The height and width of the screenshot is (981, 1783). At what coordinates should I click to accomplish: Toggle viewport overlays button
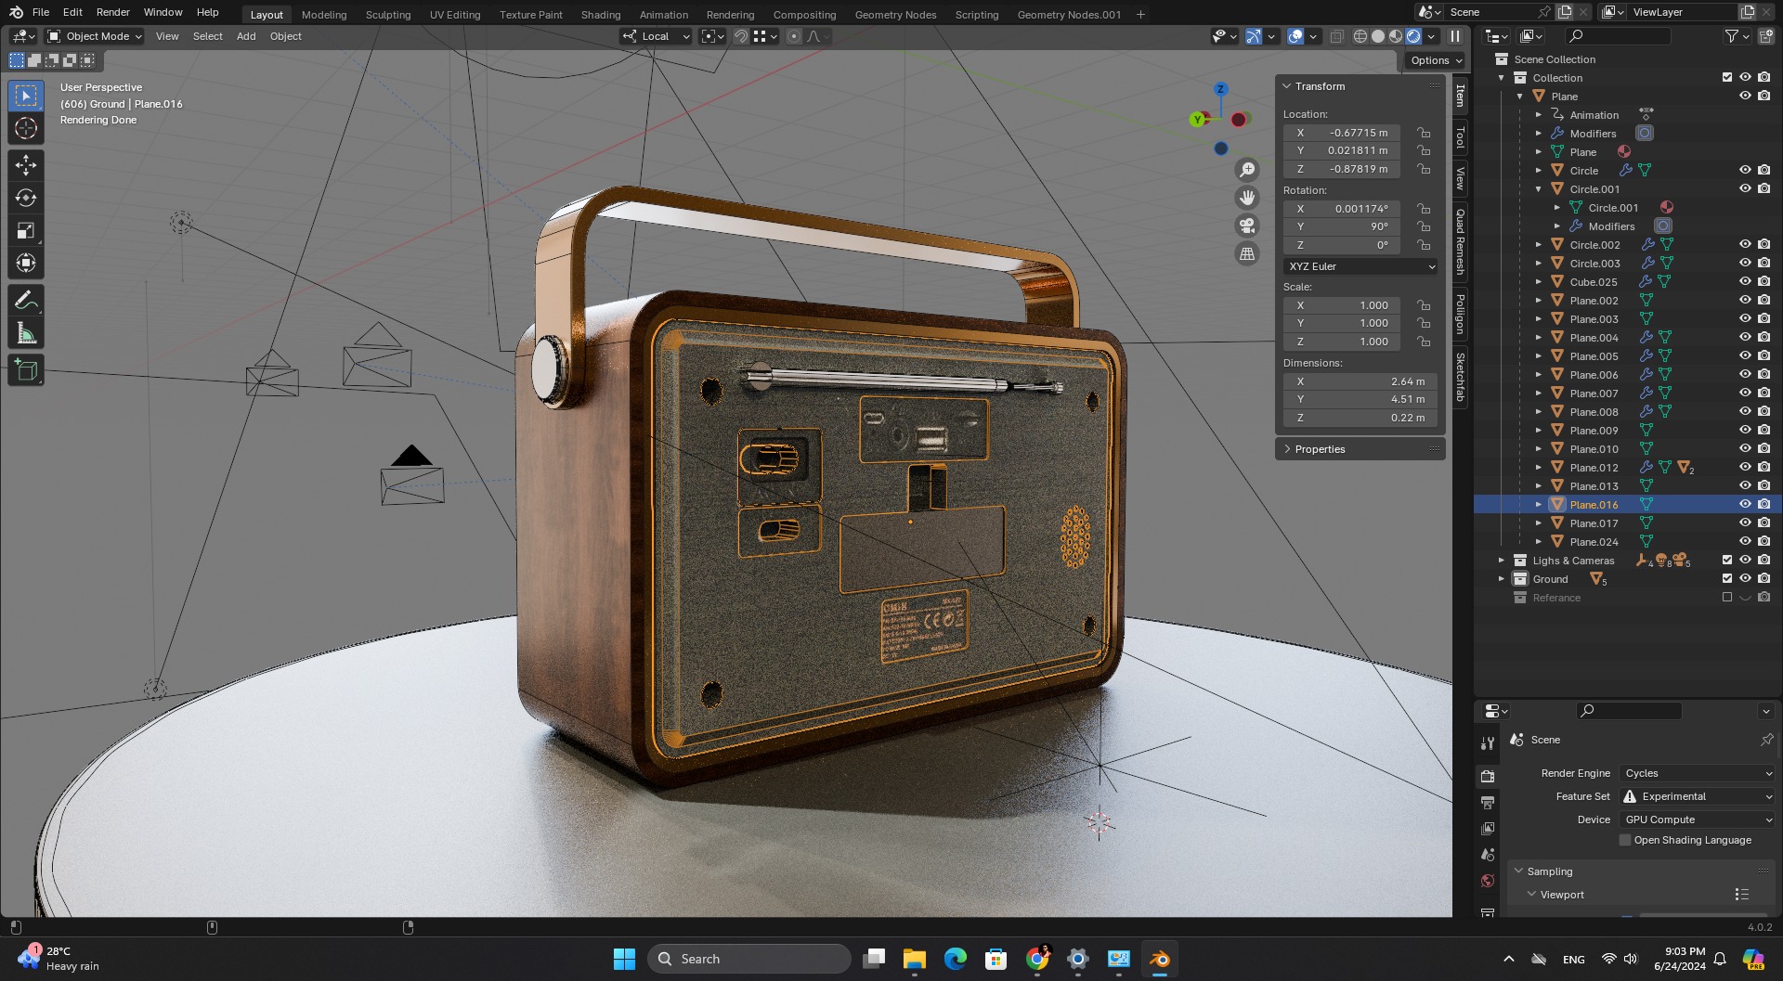tap(1295, 36)
